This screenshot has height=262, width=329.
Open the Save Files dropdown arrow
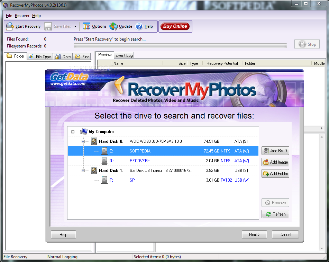(x=75, y=26)
